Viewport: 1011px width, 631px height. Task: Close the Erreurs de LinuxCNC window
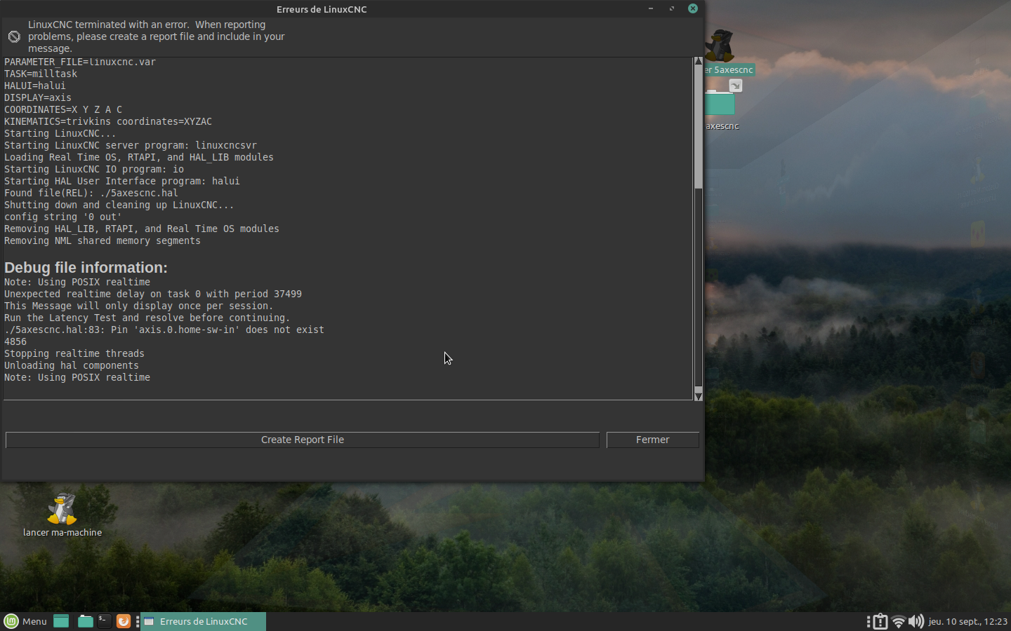click(693, 8)
